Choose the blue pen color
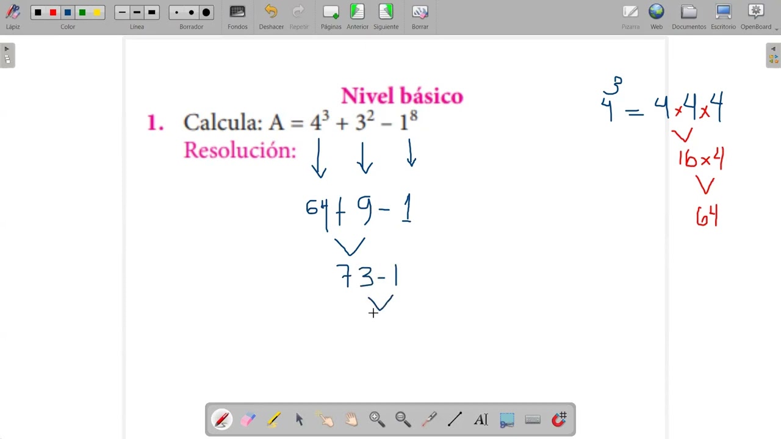Screen dimensions: 781x439 pos(68,12)
